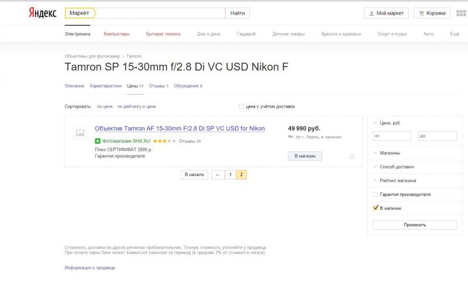
Task: Click the Применить filter button
Action: pos(415,225)
